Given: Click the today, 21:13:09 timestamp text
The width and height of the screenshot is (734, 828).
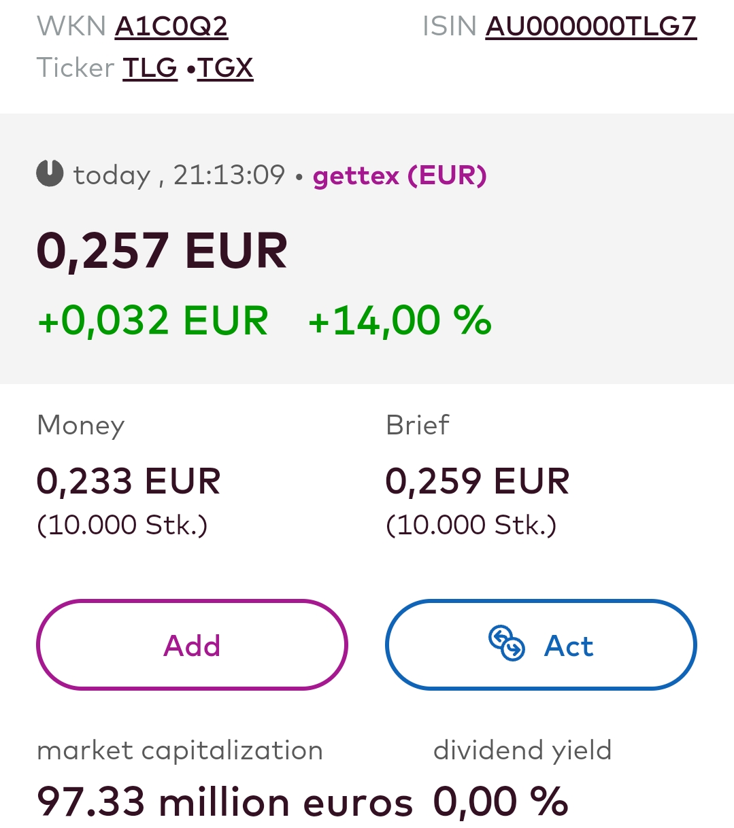Looking at the screenshot, I should [x=179, y=175].
